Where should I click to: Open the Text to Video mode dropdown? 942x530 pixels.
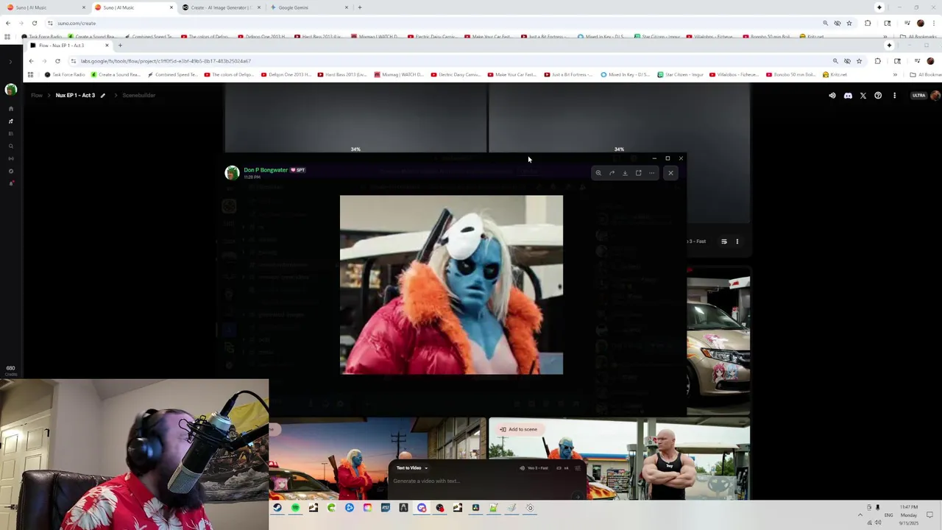(412, 467)
